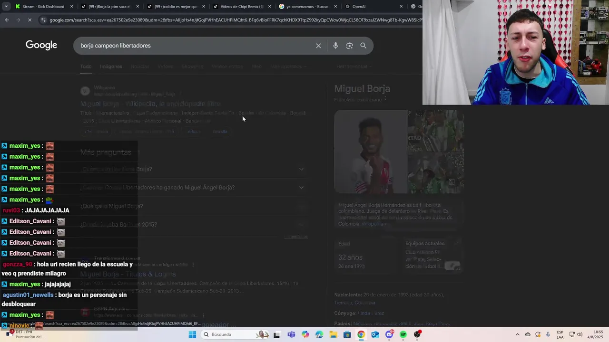This screenshot has width=609, height=342.
Task: Open Discord from the taskbar
Action: [389, 334]
